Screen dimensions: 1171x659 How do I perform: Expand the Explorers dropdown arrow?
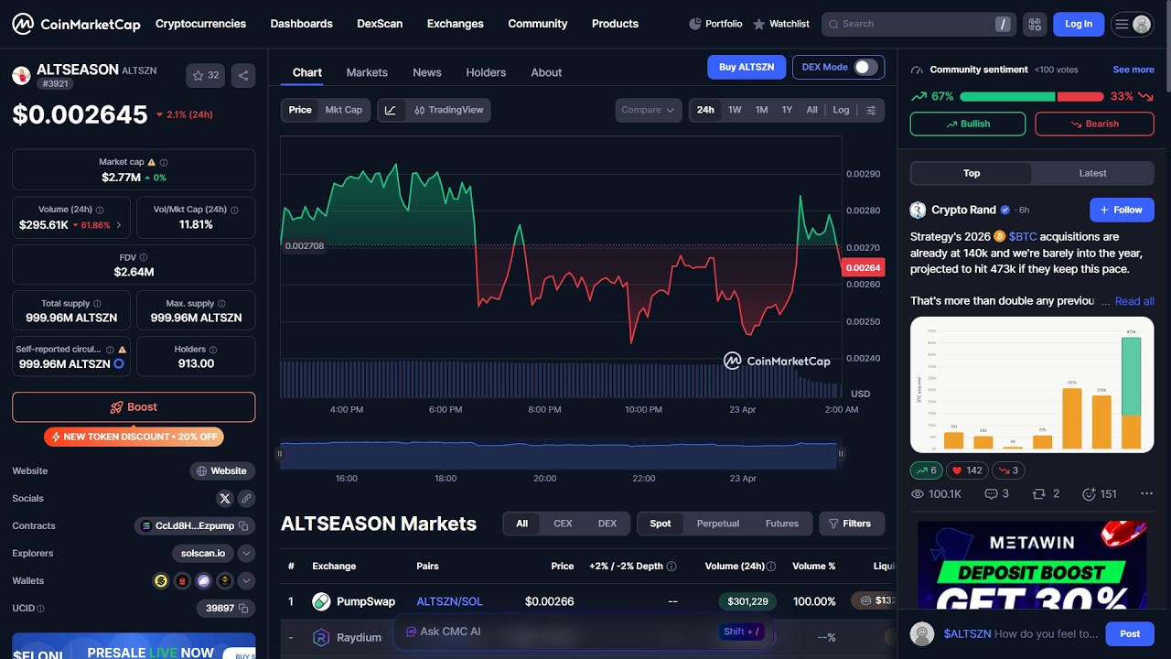click(x=246, y=554)
